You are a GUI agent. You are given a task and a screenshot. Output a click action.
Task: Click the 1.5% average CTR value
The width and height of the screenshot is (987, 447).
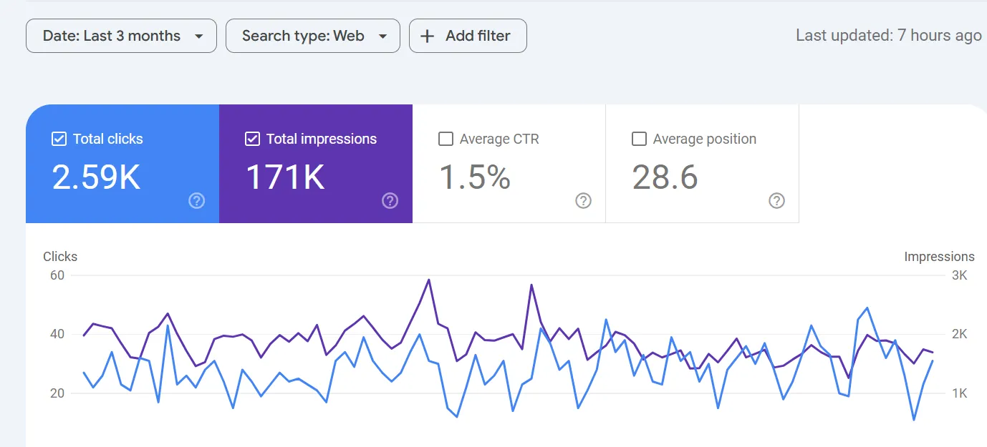coord(474,177)
